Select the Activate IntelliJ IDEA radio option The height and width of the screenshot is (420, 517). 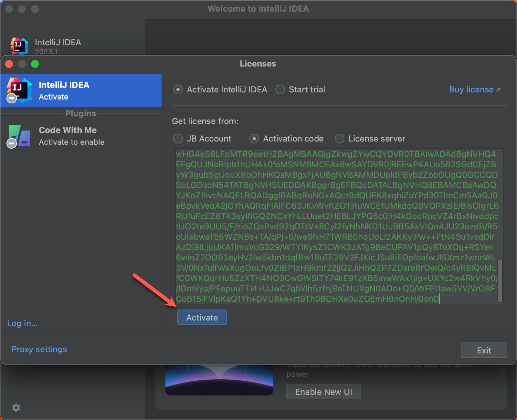point(178,89)
